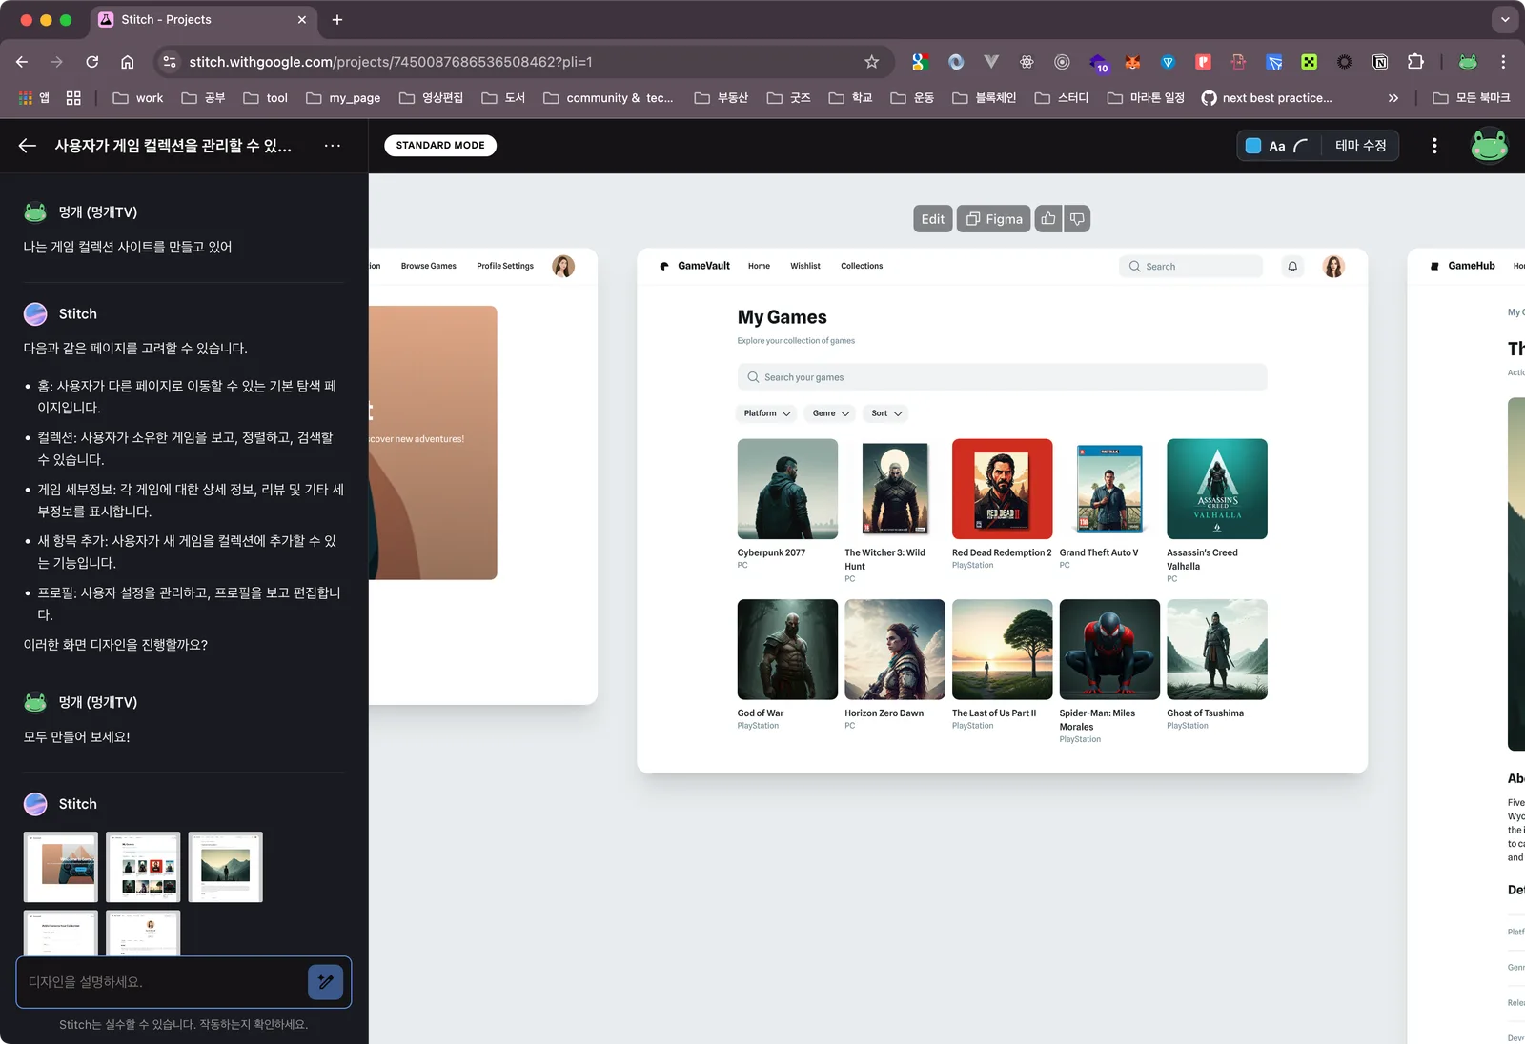
Task: Toggle the STANDARD MODE pill
Action: (440, 146)
